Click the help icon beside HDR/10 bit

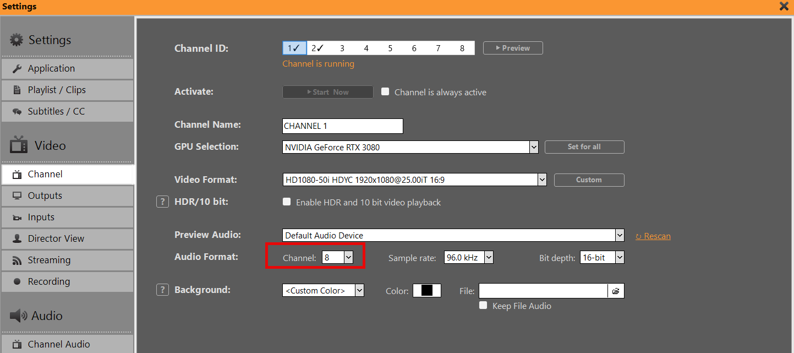[162, 202]
